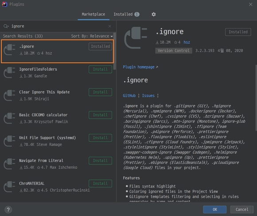Click the .ignore plugin icon in the results list
Viewport: 257px width, 216px height.
click(9, 49)
